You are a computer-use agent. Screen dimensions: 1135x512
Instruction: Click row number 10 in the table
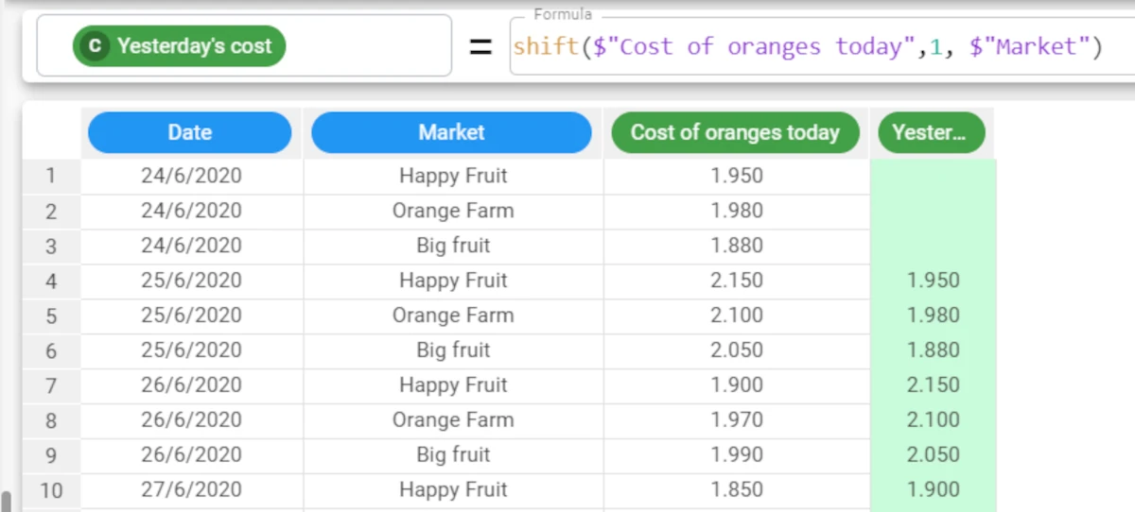(x=51, y=490)
